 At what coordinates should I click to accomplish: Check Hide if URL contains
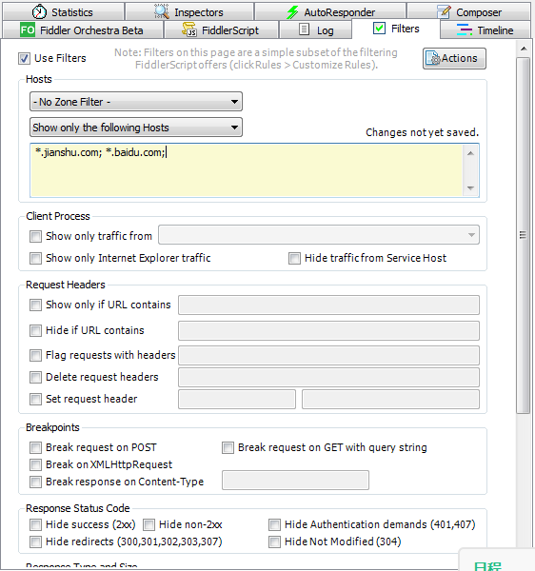[35, 330]
